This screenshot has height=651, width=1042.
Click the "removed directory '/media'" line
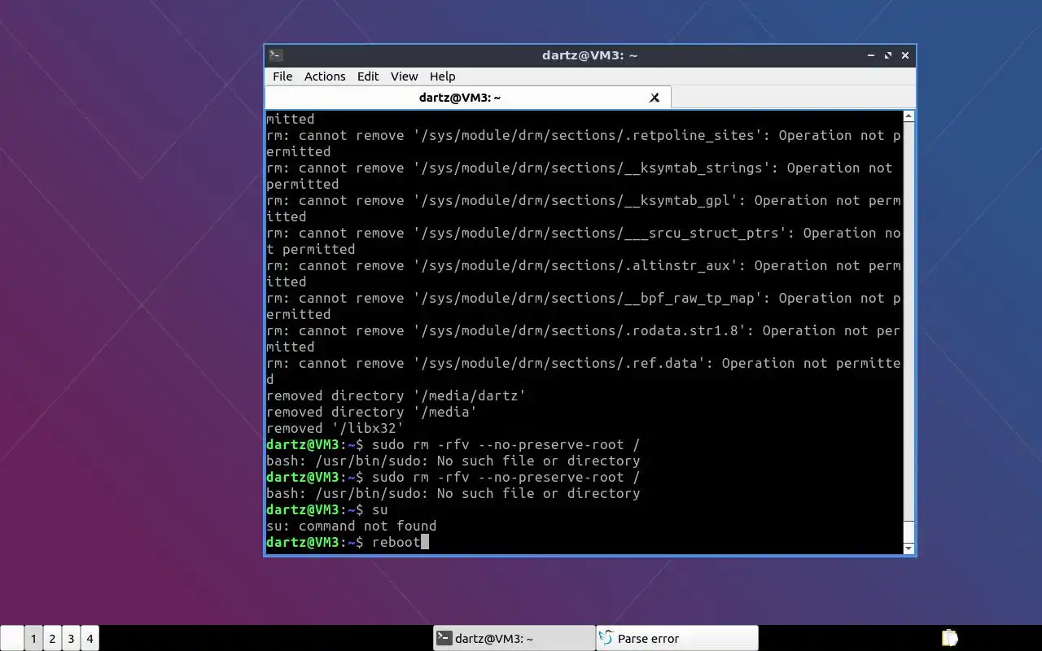[x=371, y=412]
